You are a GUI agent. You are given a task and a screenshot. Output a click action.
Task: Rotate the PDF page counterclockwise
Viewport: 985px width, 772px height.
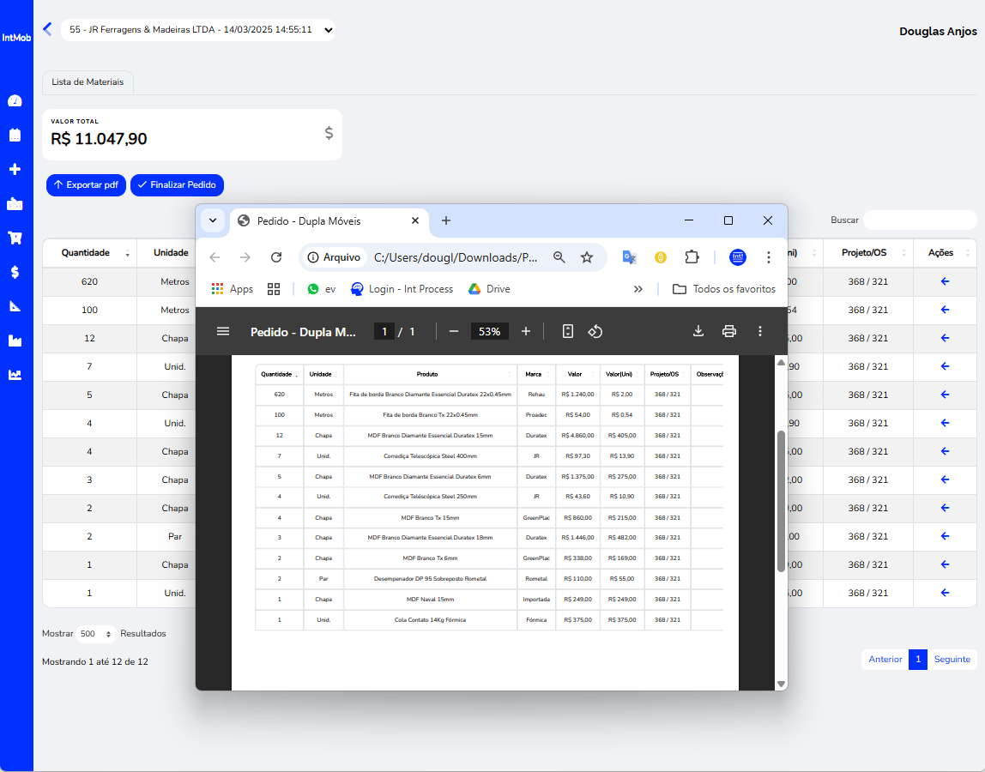pyautogui.click(x=595, y=331)
